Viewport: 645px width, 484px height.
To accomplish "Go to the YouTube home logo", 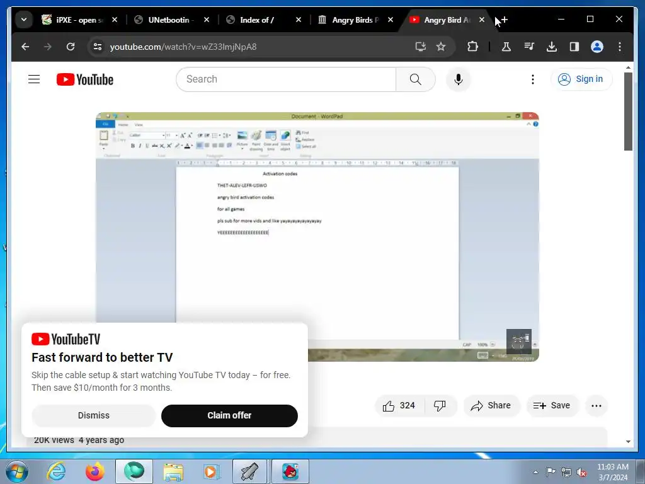I will click(85, 79).
